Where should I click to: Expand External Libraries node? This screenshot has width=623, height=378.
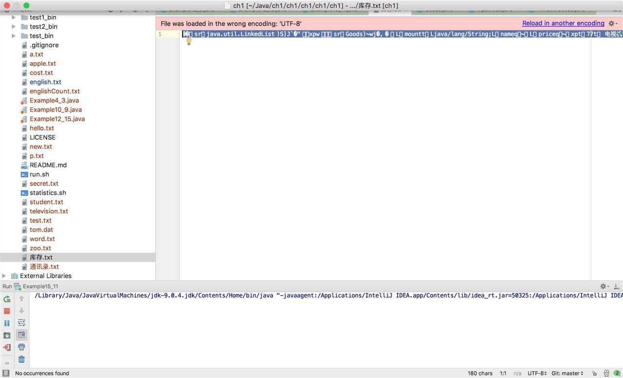4,276
